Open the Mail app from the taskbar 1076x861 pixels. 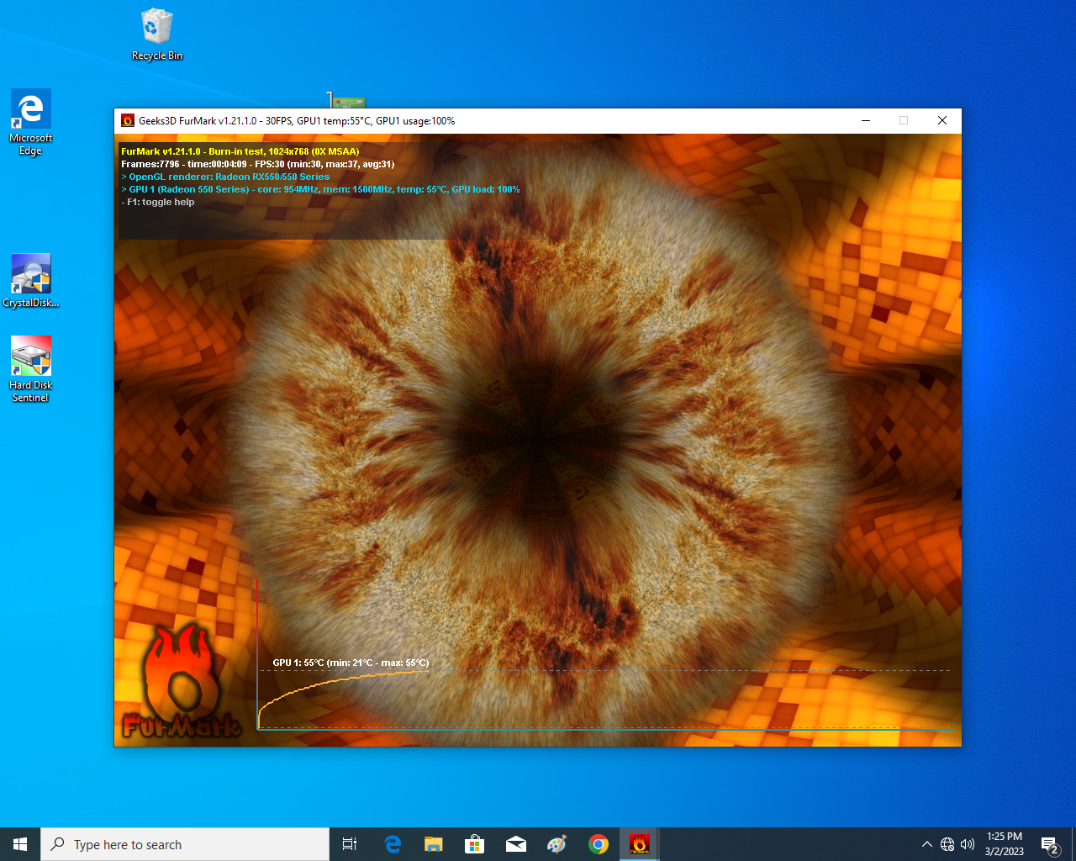pos(515,844)
